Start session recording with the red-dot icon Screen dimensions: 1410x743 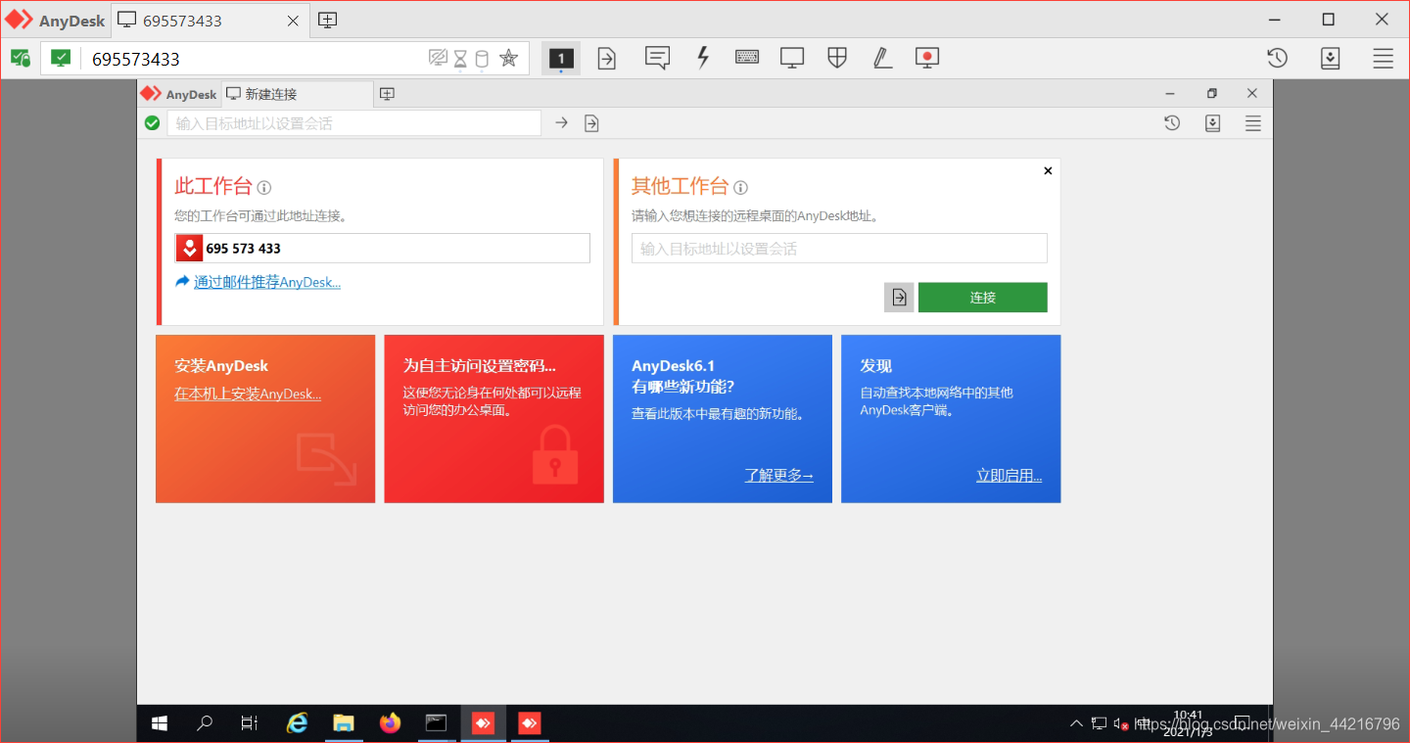[x=927, y=59]
